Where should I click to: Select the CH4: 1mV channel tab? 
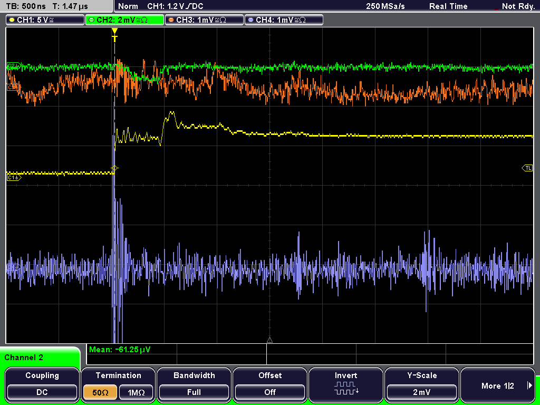pyautogui.click(x=284, y=20)
